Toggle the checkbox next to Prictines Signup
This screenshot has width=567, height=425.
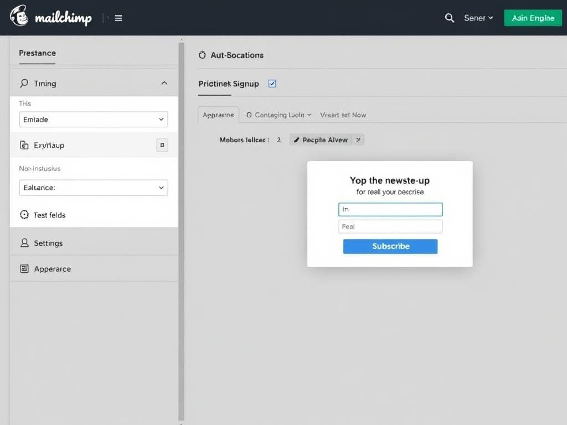point(272,83)
